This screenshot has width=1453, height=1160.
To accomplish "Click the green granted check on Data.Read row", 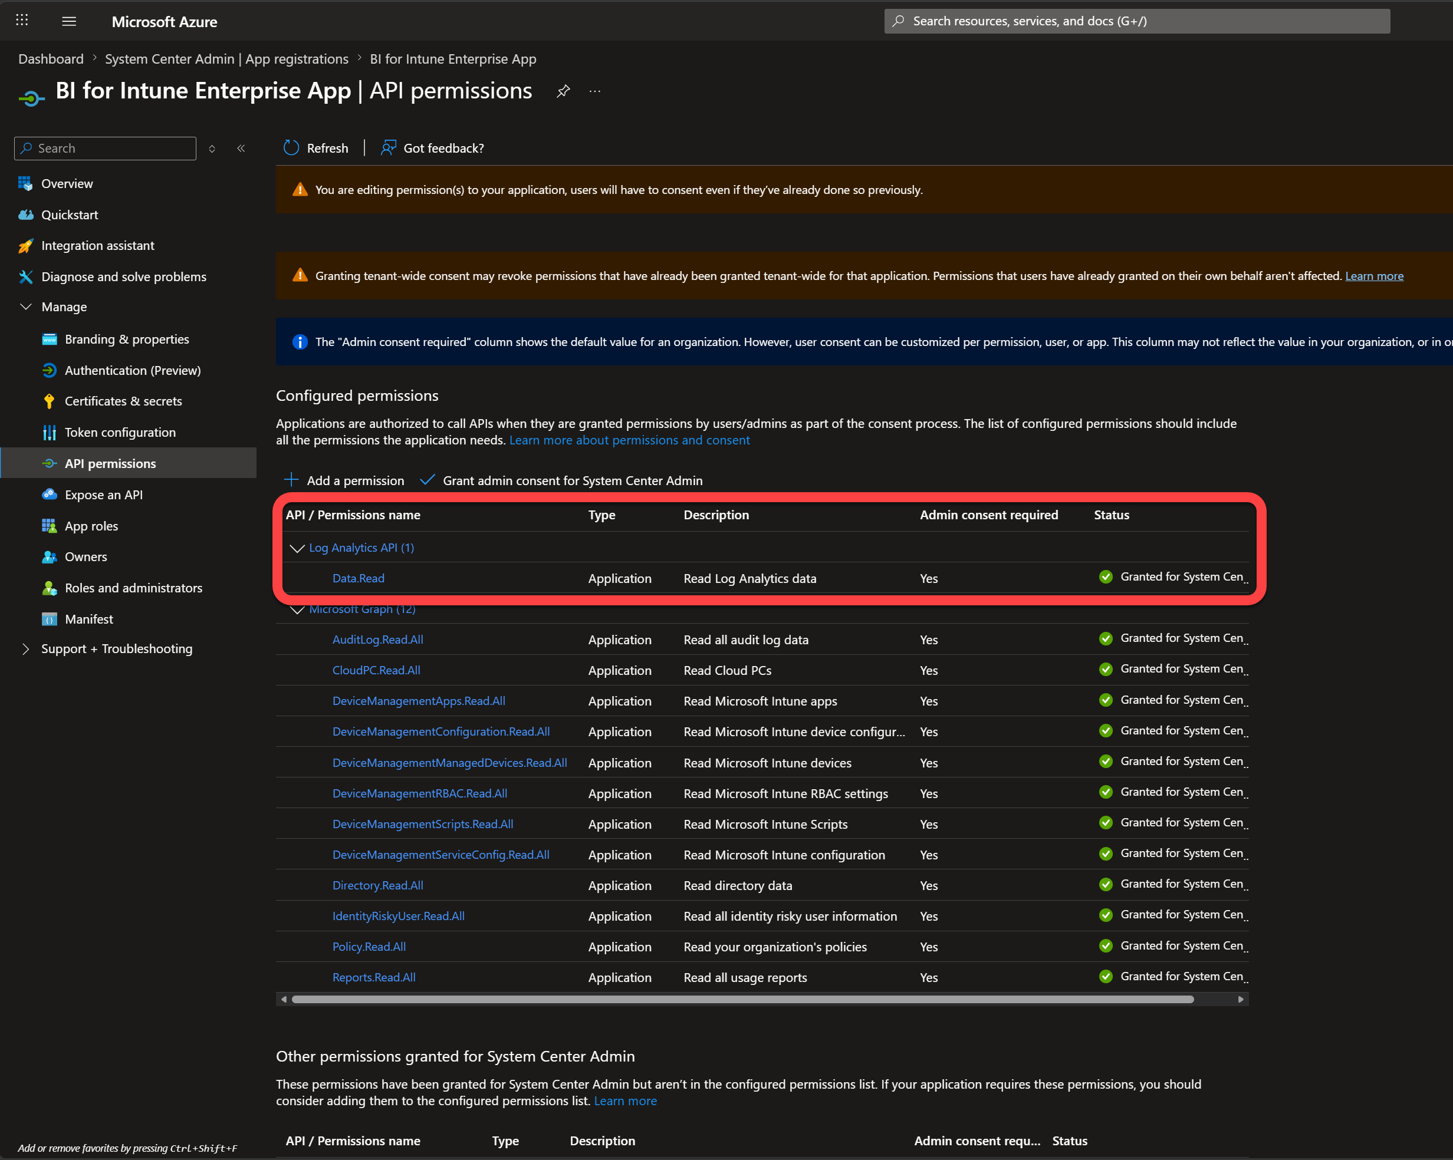I will (1106, 576).
